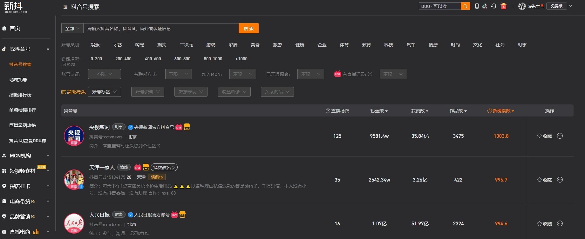The image size is (585, 239).
Task: Click the main account search input field
Action: [x=161, y=28]
